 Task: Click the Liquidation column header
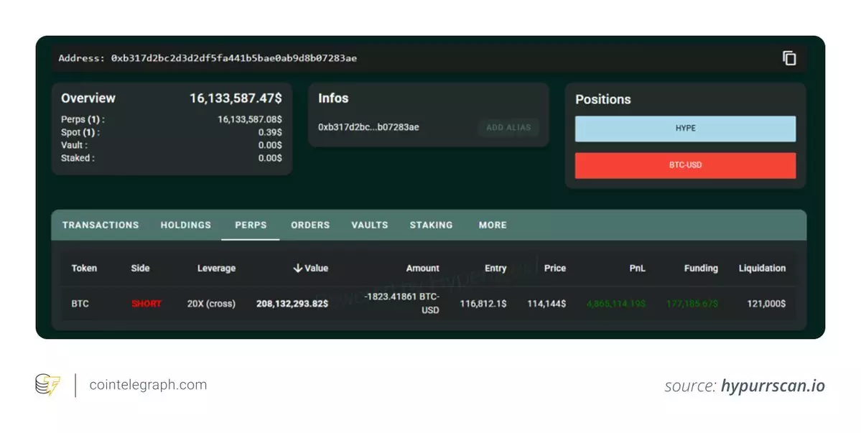point(762,268)
